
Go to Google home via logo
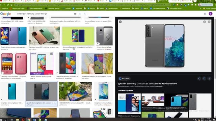[5, 14]
